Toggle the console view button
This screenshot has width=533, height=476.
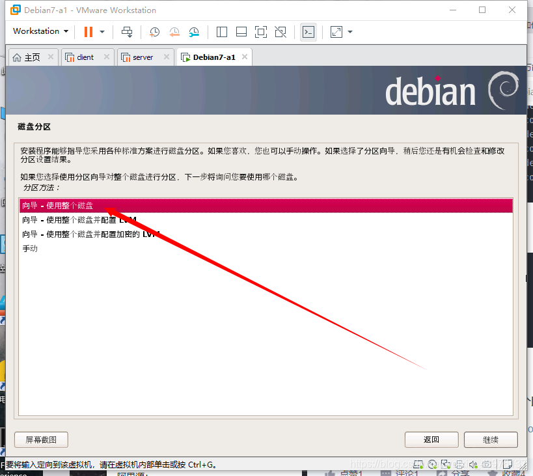point(308,32)
